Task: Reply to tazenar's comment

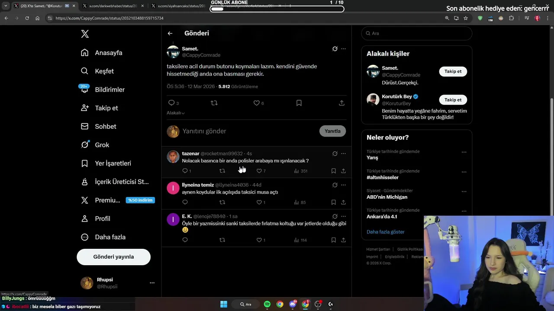Action: click(185, 171)
